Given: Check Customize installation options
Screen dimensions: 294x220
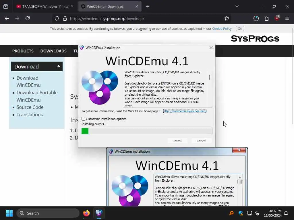Looking at the screenshot, I should [84, 119].
